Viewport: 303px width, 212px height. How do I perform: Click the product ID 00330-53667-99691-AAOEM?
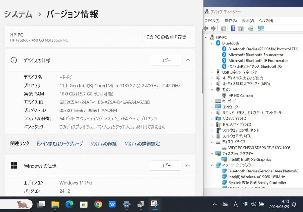[88, 110]
